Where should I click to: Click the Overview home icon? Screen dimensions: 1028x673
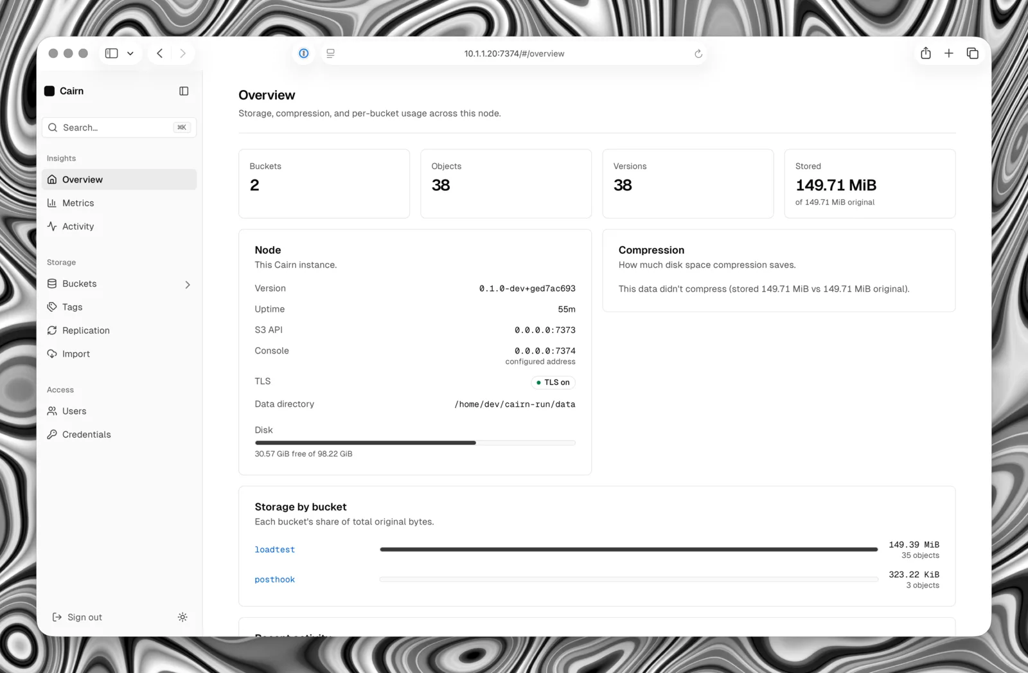52,179
